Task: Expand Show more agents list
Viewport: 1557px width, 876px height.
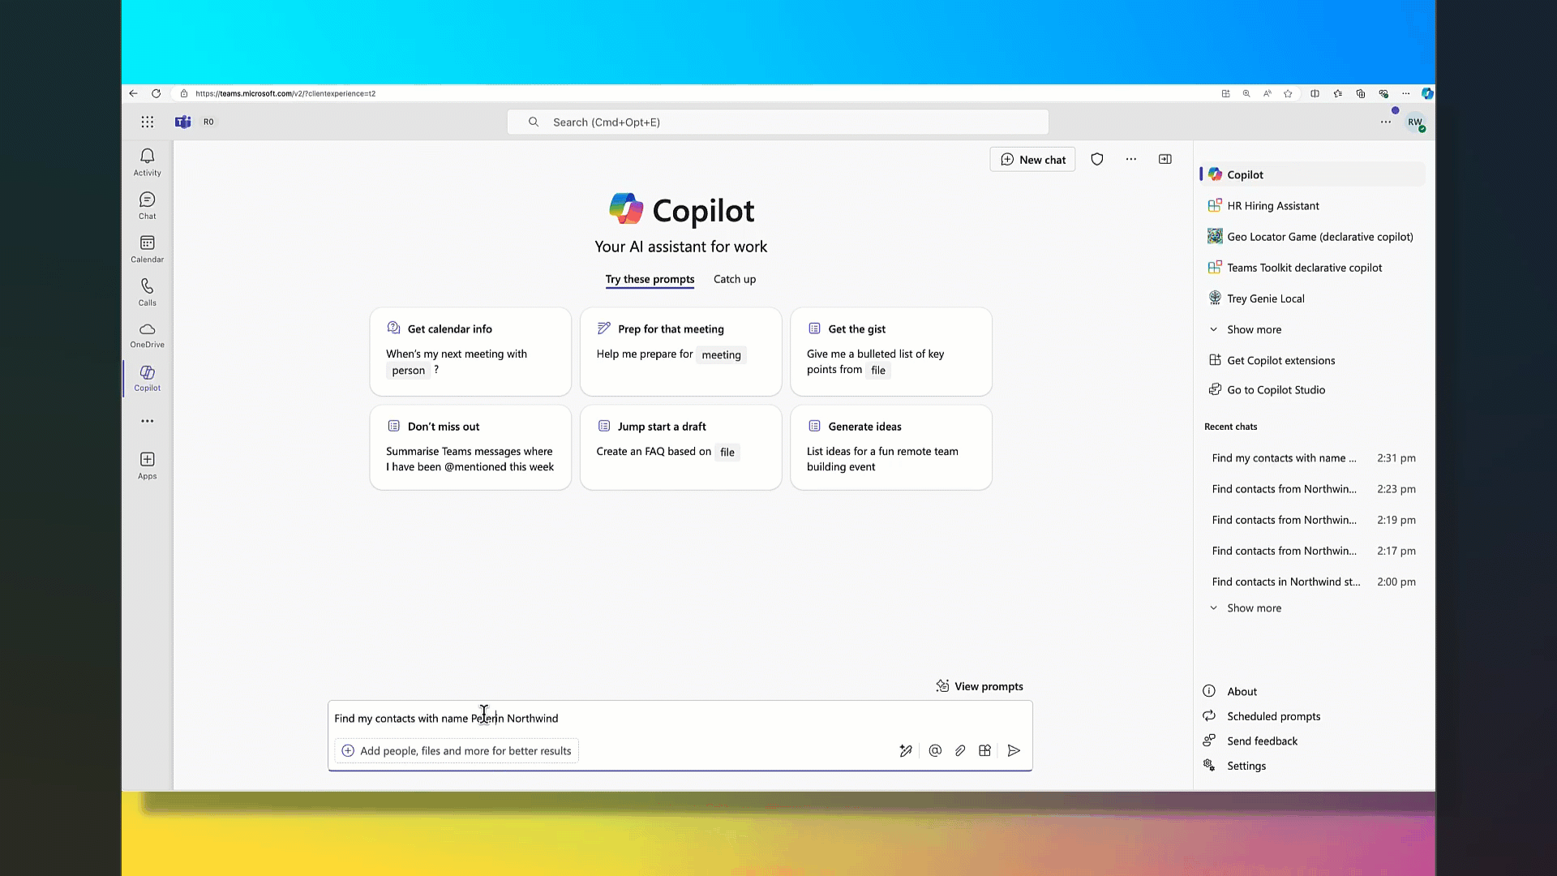Action: (1253, 328)
